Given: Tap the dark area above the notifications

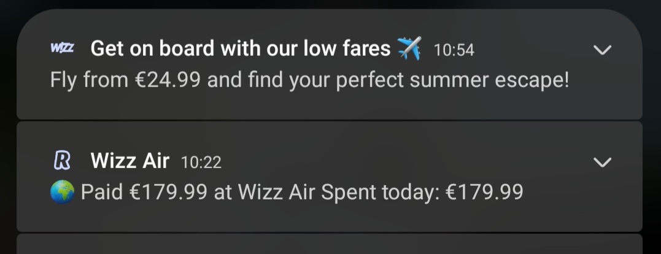Looking at the screenshot, I should point(330,4).
